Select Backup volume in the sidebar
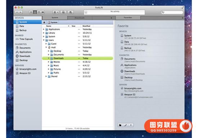This screenshot has height=138, width=198. point(28,30)
